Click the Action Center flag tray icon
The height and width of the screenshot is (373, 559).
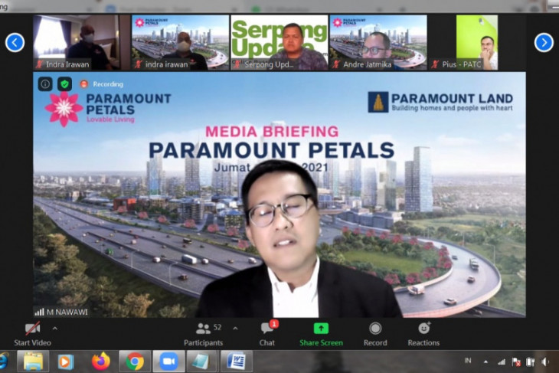point(516,362)
